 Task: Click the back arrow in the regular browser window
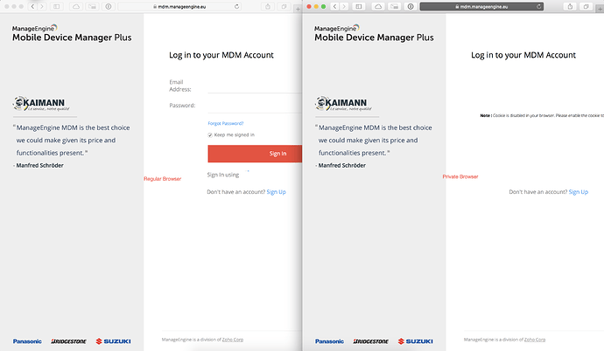(x=32, y=6)
